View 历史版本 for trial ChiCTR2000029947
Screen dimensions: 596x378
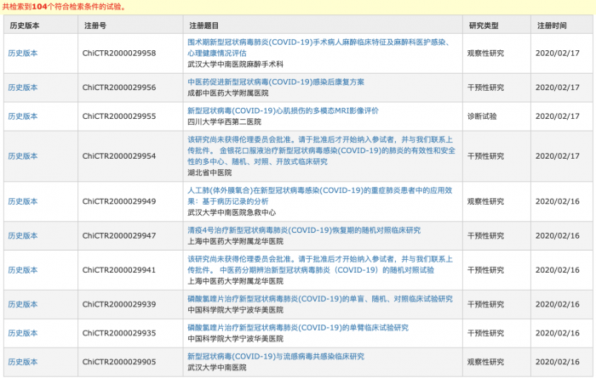click(22, 235)
